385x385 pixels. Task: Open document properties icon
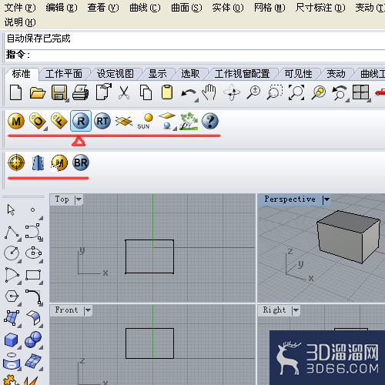click(x=104, y=92)
